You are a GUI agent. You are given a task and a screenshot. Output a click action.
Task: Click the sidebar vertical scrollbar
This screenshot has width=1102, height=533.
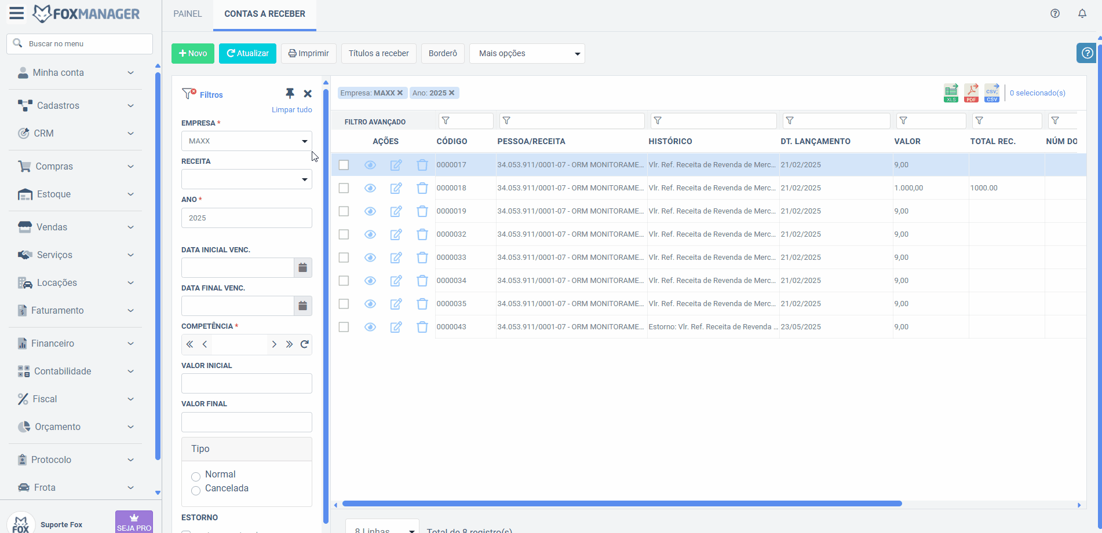pos(158,266)
